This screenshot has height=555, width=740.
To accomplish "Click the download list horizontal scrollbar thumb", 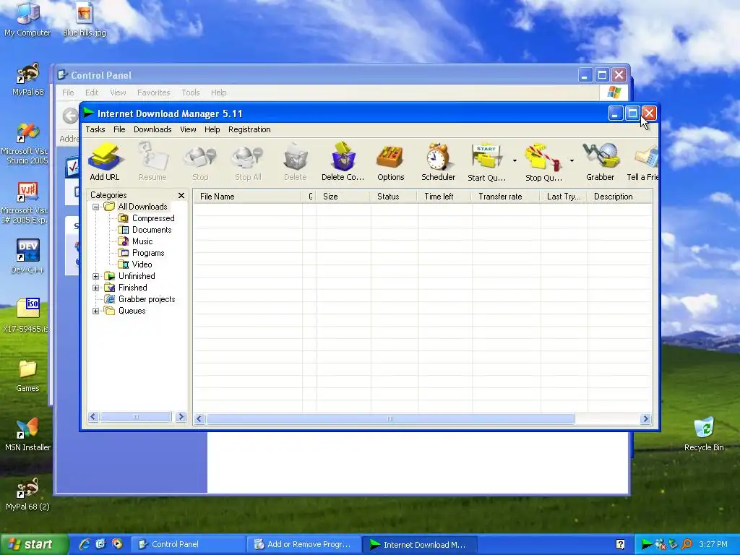I will click(390, 419).
